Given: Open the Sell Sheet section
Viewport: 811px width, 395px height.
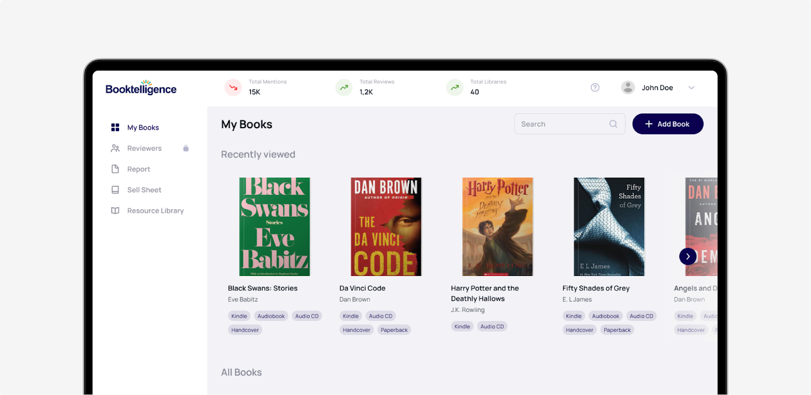Looking at the screenshot, I should tap(144, 190).
